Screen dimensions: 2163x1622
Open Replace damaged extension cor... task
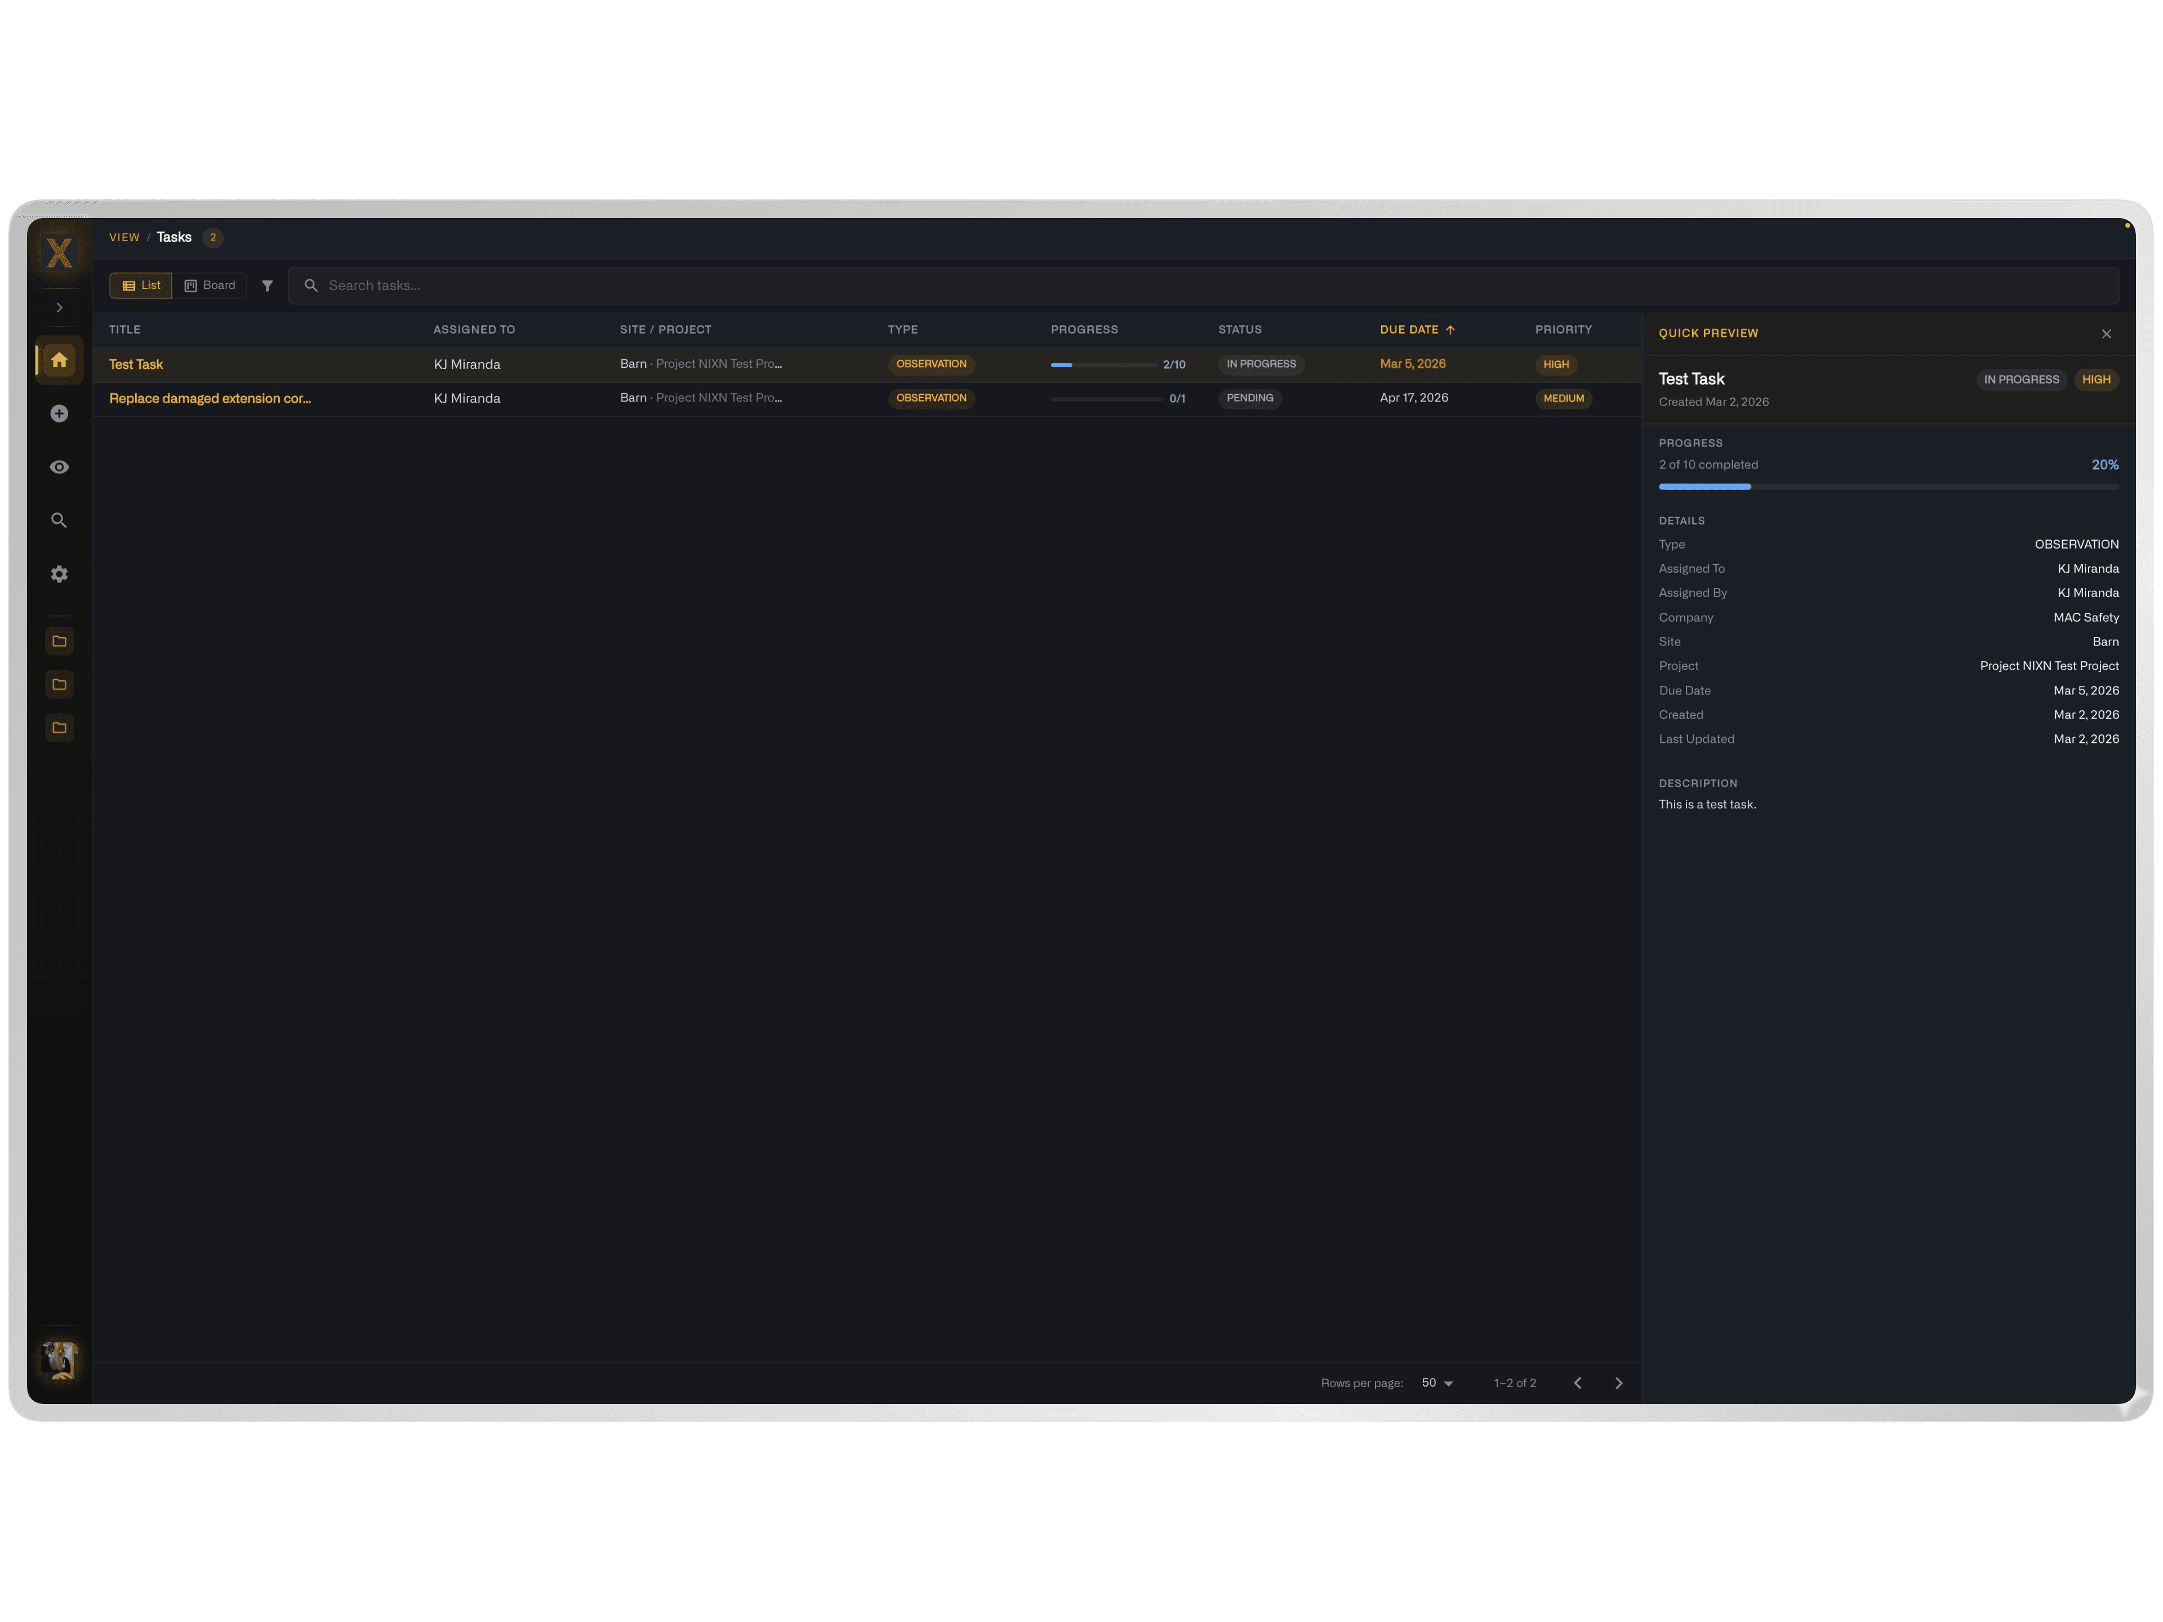coord(210,398)
